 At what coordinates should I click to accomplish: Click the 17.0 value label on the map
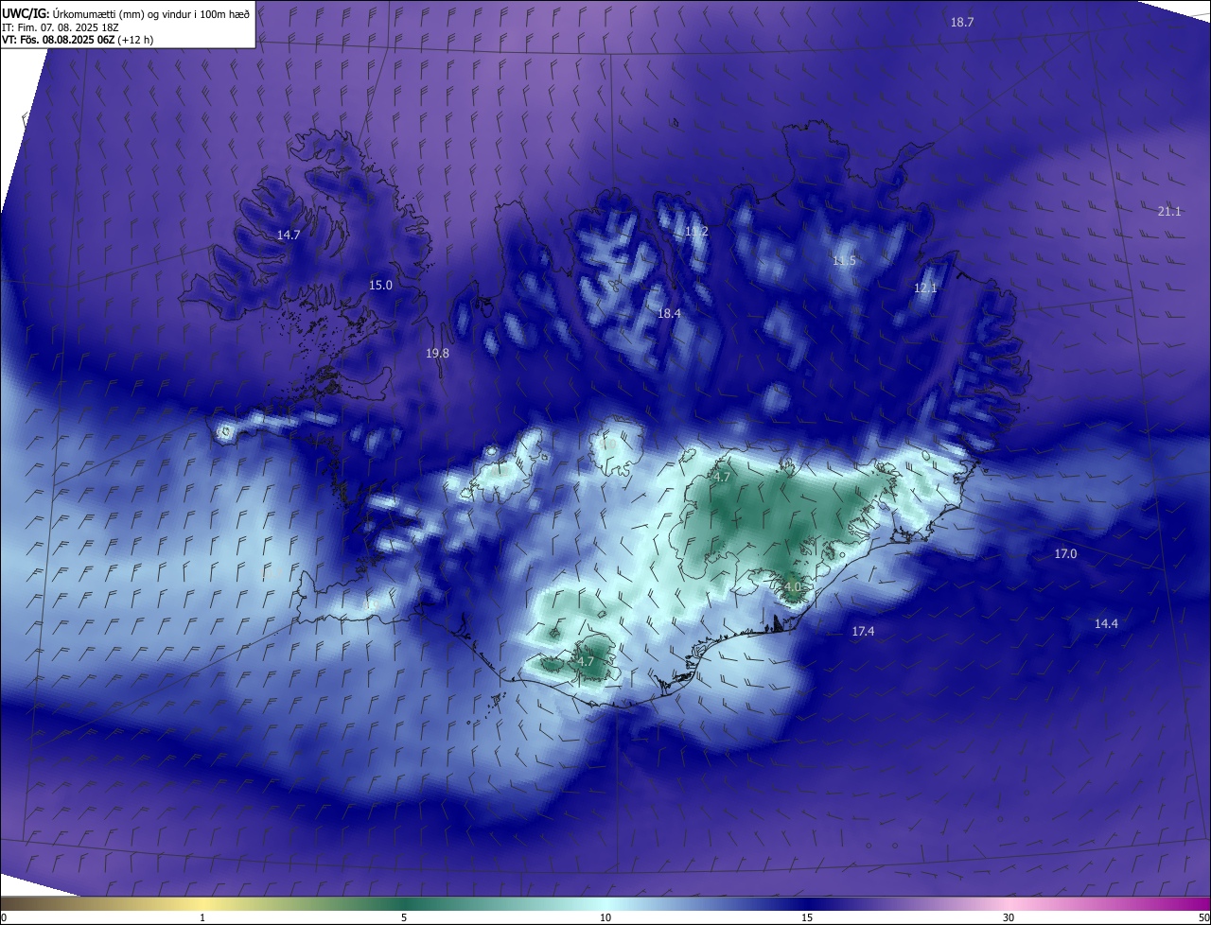pos(1065,554)
